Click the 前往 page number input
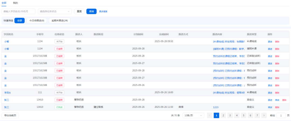This screenshot has width=291, height=121. 281,115
